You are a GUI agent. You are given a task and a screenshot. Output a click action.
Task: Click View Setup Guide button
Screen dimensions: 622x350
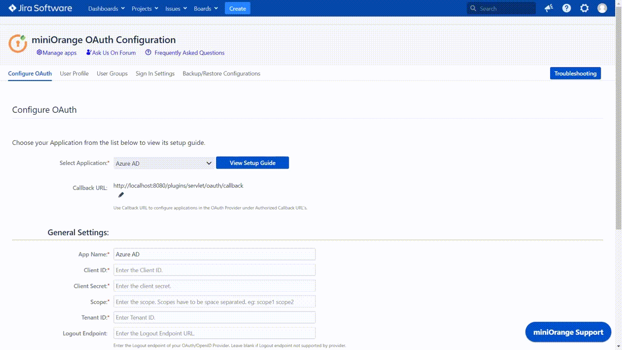point(253,163)
